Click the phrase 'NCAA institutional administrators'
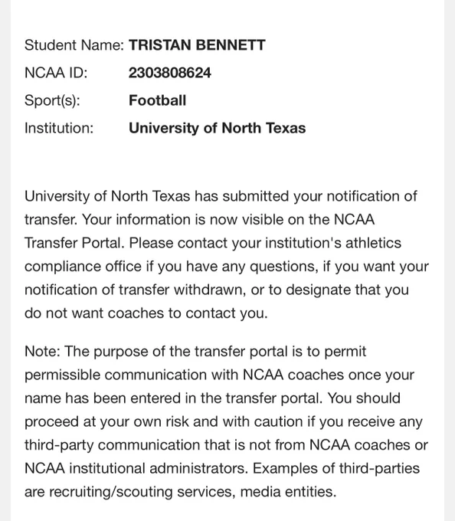Viewport: 455px width, 521px height. 136,468
